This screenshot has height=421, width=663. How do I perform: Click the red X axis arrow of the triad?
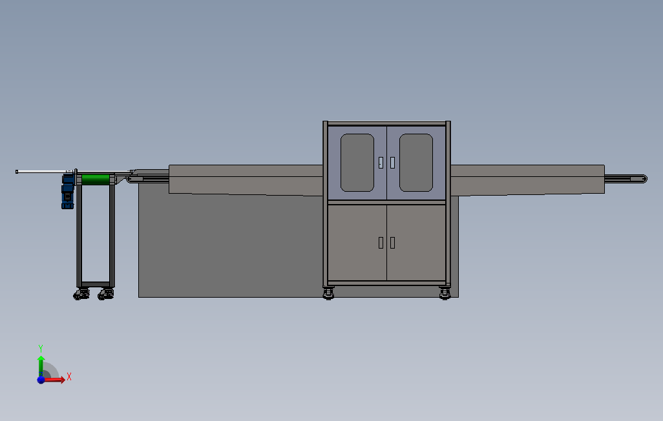[x=55, y=380]
